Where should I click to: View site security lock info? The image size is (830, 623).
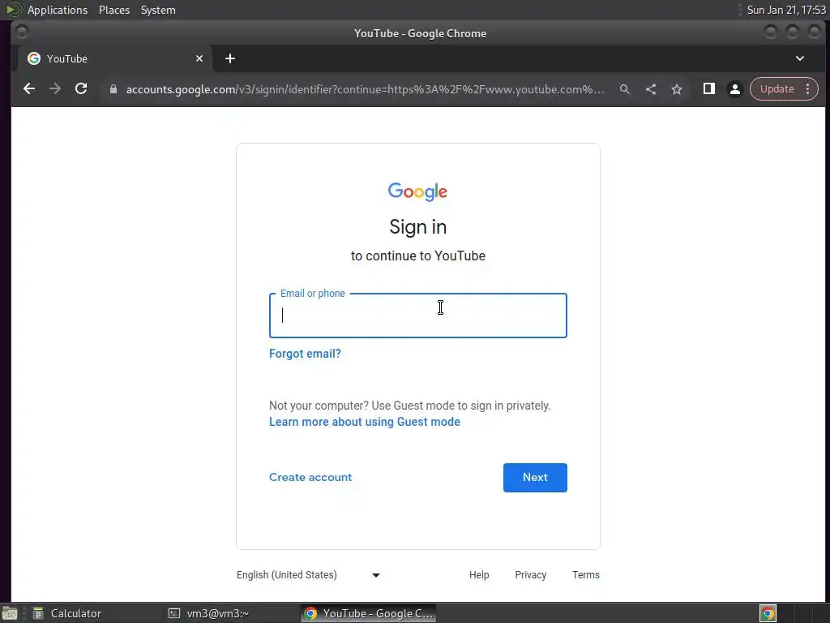[x=113, y=89]
